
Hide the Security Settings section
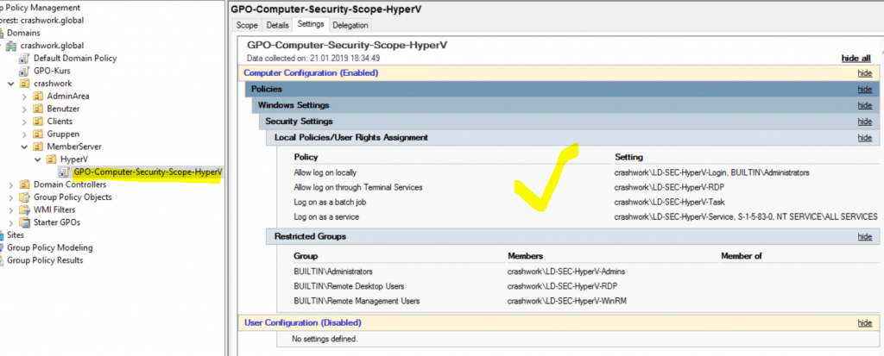(865, 122)
